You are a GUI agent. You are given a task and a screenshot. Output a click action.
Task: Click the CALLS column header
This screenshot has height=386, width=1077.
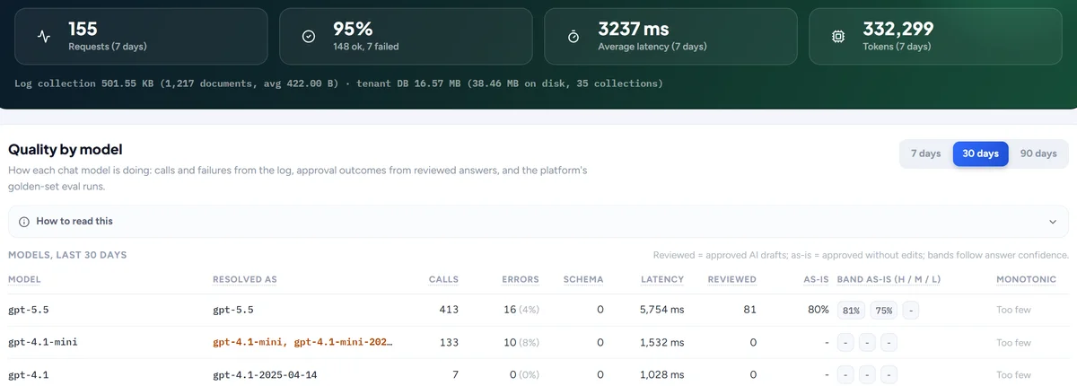point(443,279)
